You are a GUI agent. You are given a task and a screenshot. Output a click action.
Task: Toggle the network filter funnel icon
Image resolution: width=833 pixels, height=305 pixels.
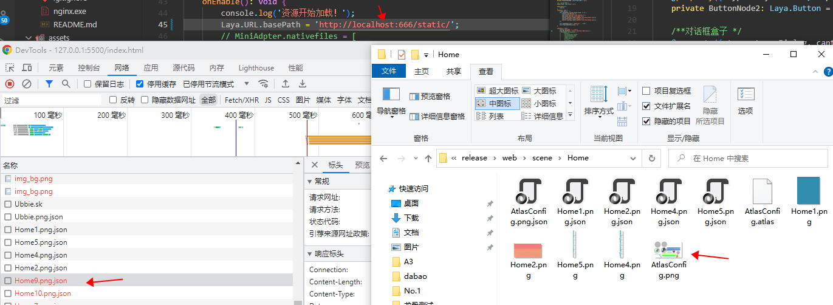[x=49, y=84]
